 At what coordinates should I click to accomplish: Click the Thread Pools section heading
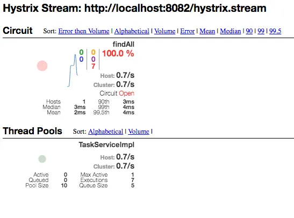32,131
